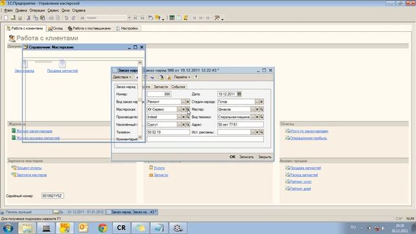Open the 1C application from Windows taskbar

[65, 228]
